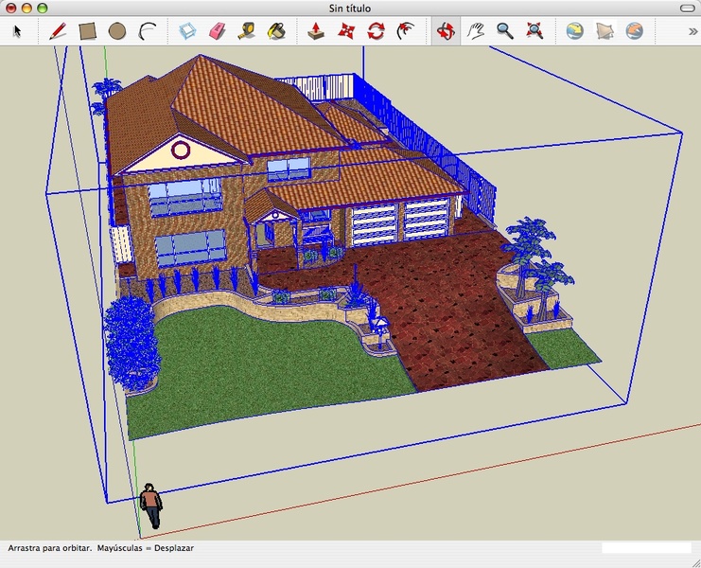Viewport: 701px width, 568px height.
Task: Click the measurements box in status bar
Action: coord(646,547)
